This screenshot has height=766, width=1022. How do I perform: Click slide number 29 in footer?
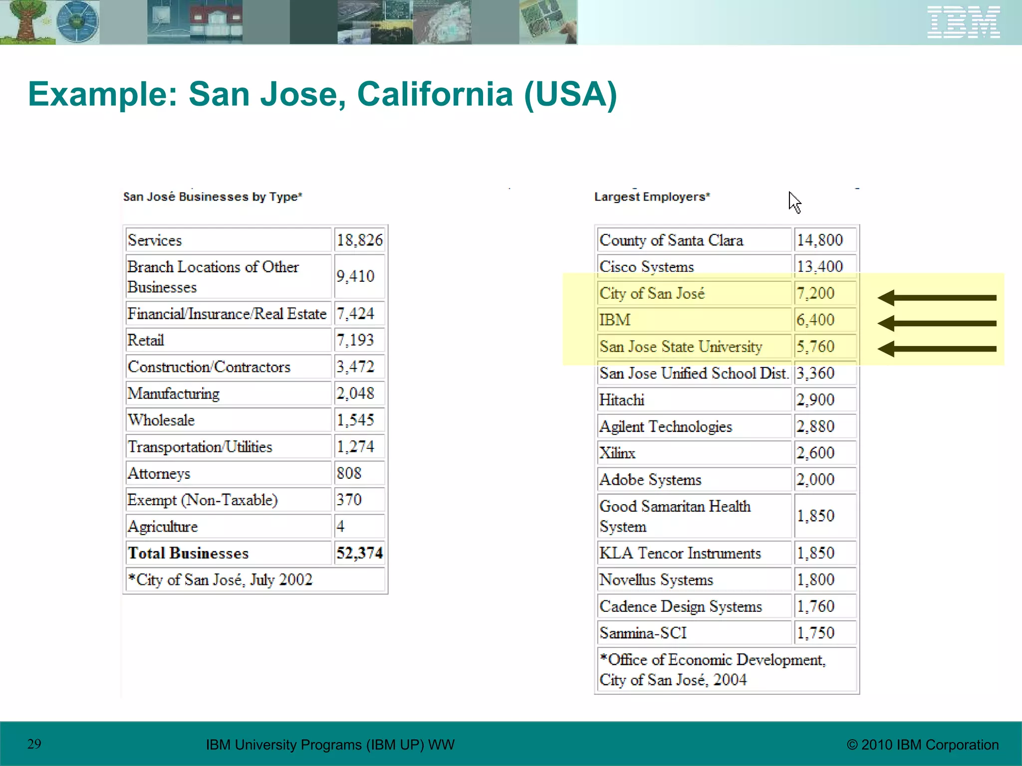click(x=34, y=744)
